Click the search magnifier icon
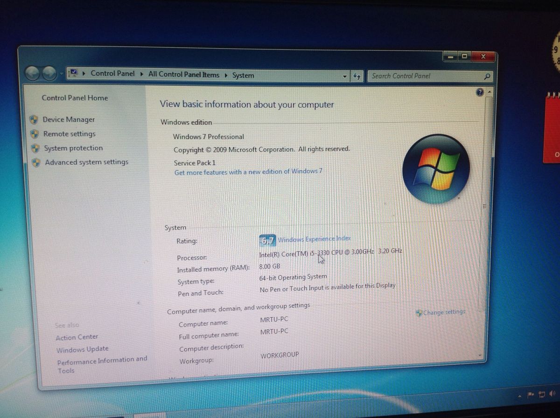This screenshot has height=418, width=560. 487,77
